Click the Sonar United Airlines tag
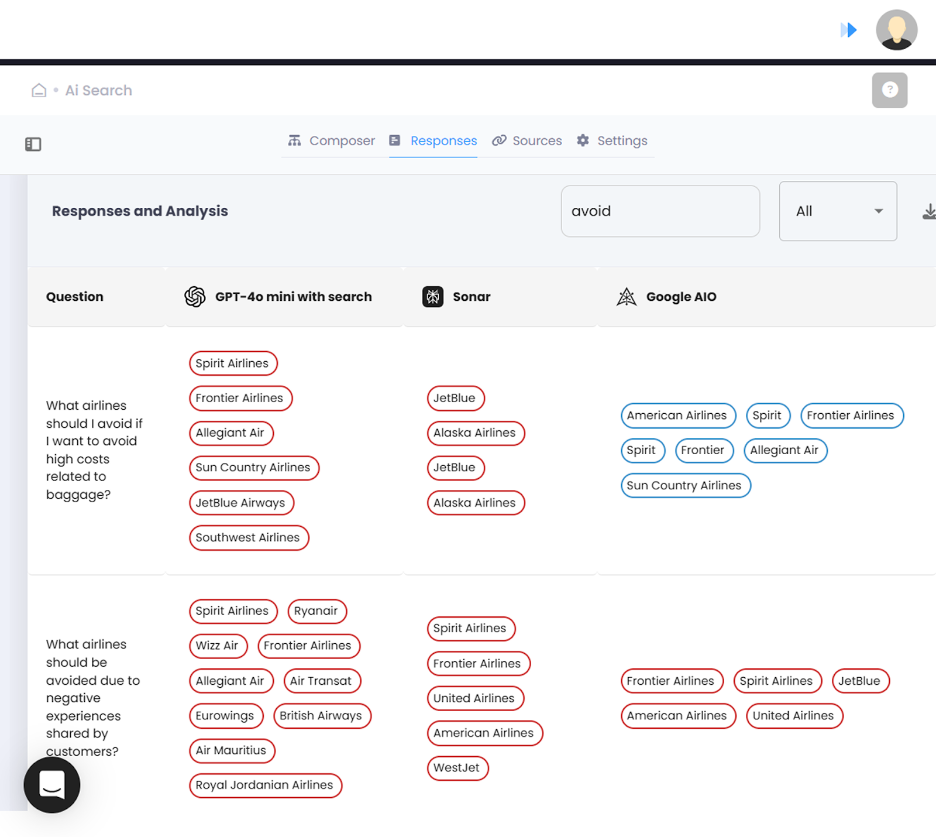Image resolution: width=936 pixels, height=837 pixels. pyautogui.click(x=475, y=698)
